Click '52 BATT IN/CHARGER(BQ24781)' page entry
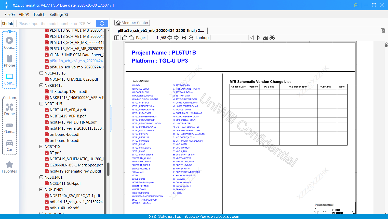This screenshot has height=219, width=388. coord(188,141)
